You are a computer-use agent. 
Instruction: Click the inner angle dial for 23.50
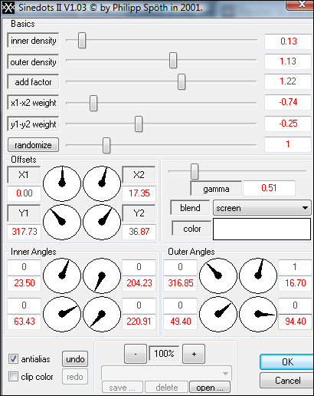point(62,276)
